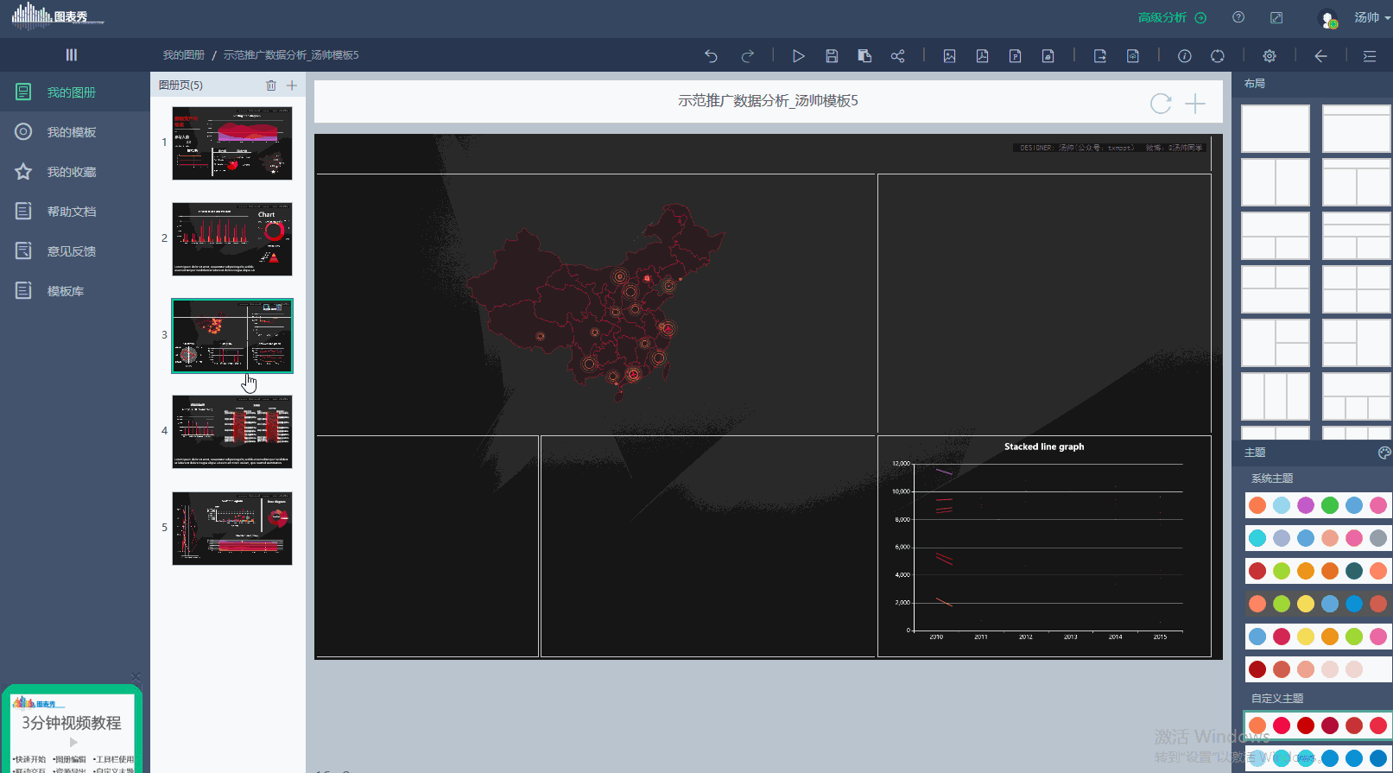Export as image using the picture icon
Viewport: 1393px width, 773px height.
pos(949,56)
